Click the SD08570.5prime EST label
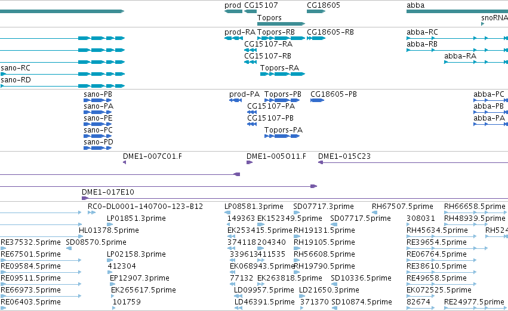This screenshot has height=311, width=508. coord(96,242)
